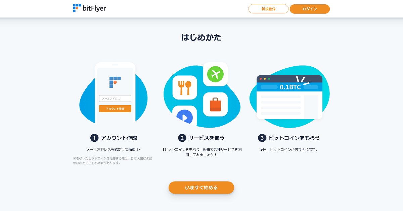
Task: Click the サービスを使う heading
Action: point(207,138)
